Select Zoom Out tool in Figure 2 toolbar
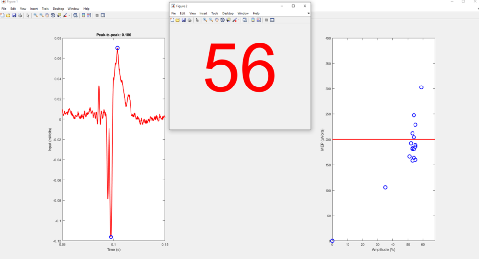Screen dimensions: 479x259 pos(211,20)
